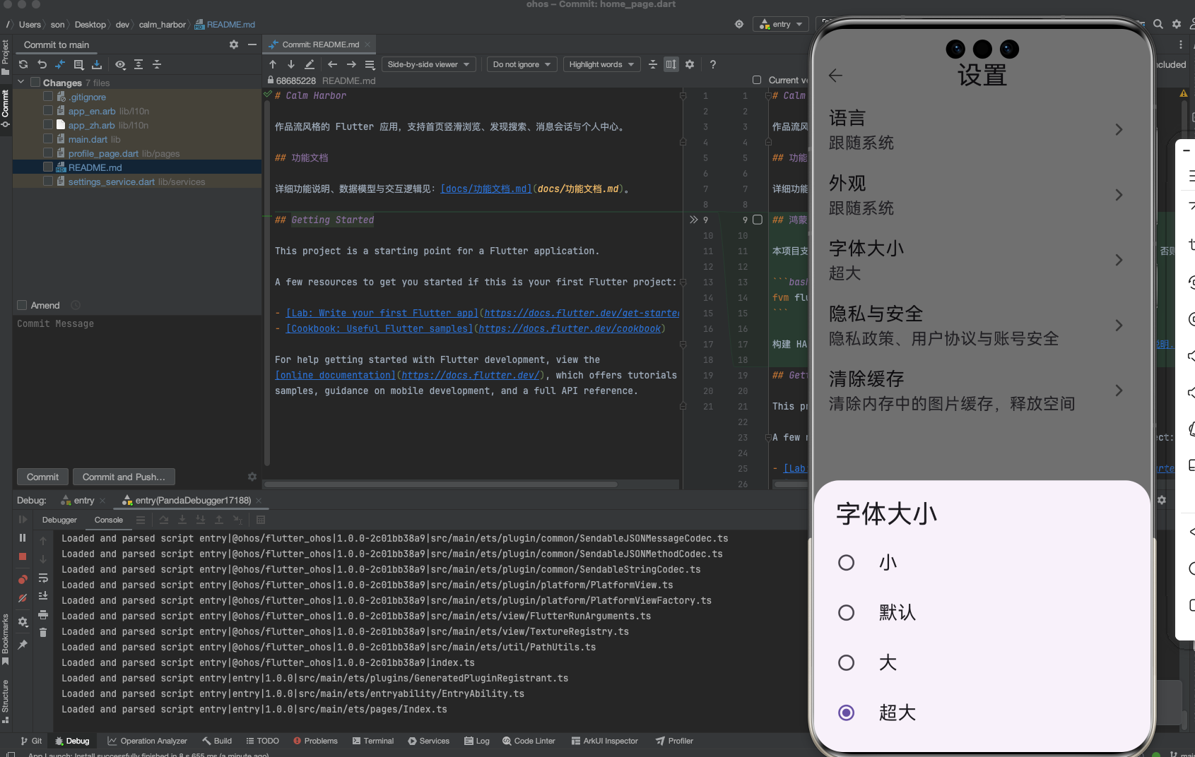Open the ArkUI Inspector tool window
The height and width of the screenshot is (757, 1195).
pyautogui.click(x=605, y=741)
